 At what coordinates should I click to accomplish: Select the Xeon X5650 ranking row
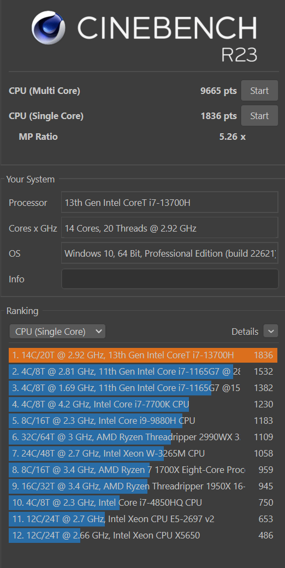click(143, 535)
